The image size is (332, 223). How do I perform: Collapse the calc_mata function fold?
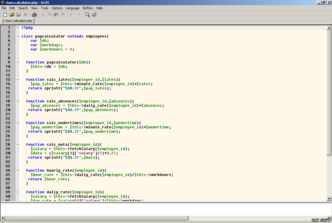click(18, 144)
